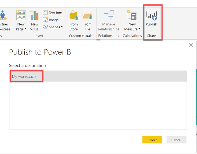Expand the New Page dropdown arrow
The width and height of the screenshot is (197, 154).
click(25, 29)
